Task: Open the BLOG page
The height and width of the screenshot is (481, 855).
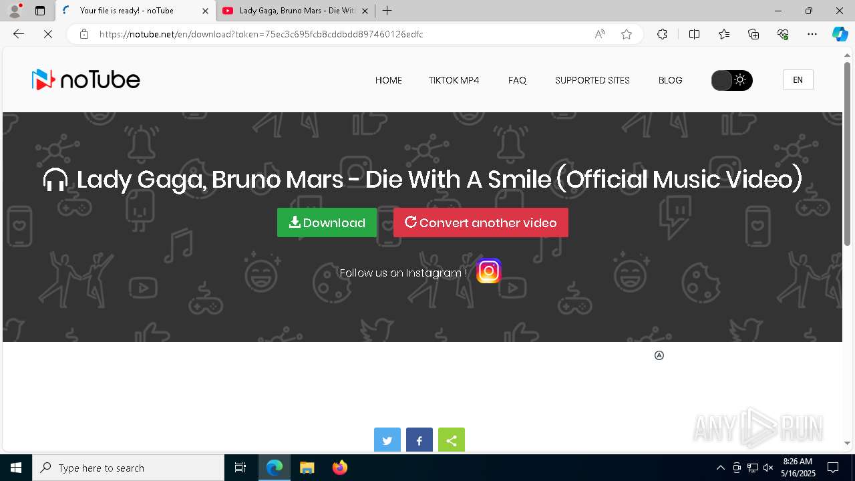Action: tap(670, 80)
